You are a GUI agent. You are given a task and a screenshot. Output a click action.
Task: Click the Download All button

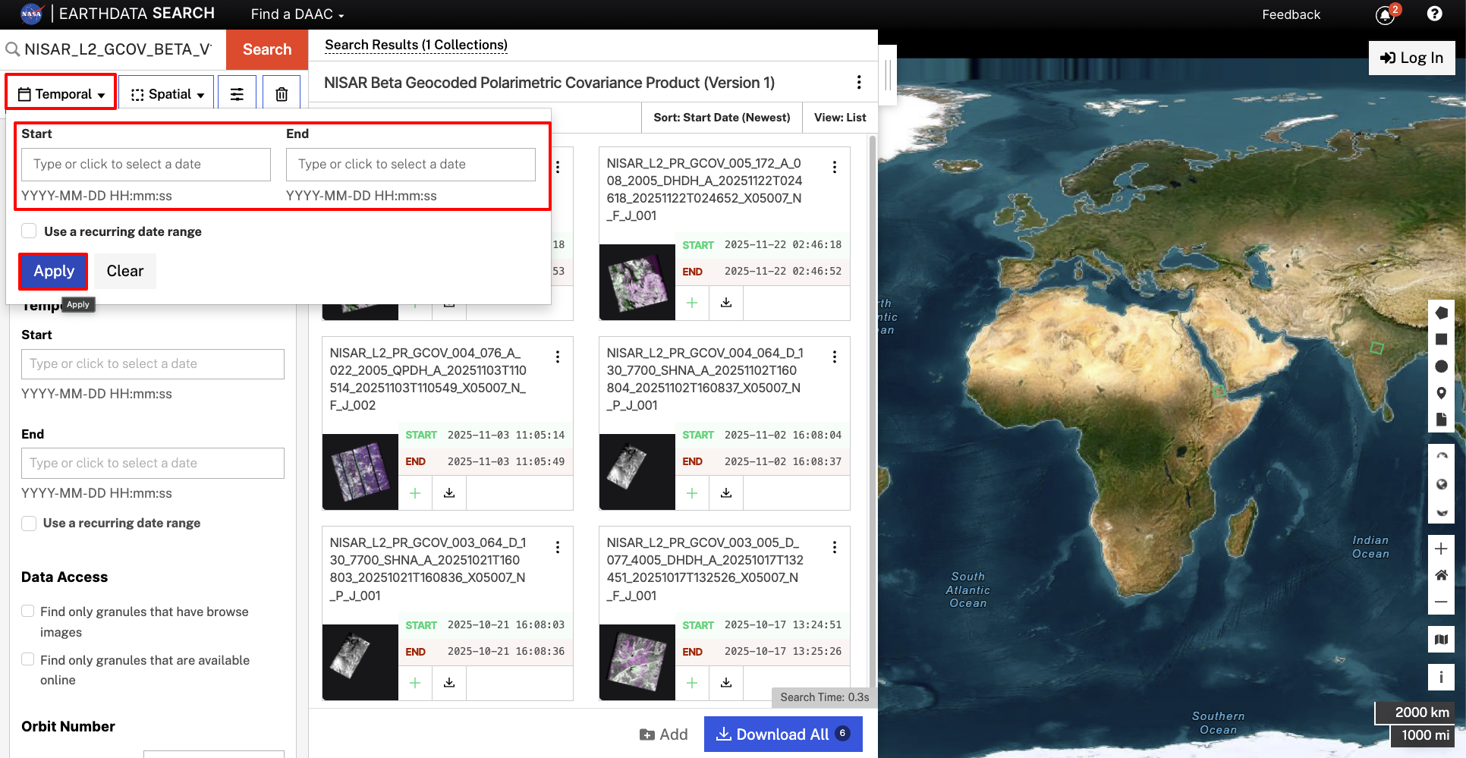(783, 734)
